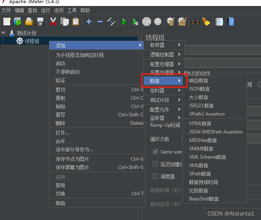Enable the 调度器 checkbox
261x220 pixels.
[155, 176]
